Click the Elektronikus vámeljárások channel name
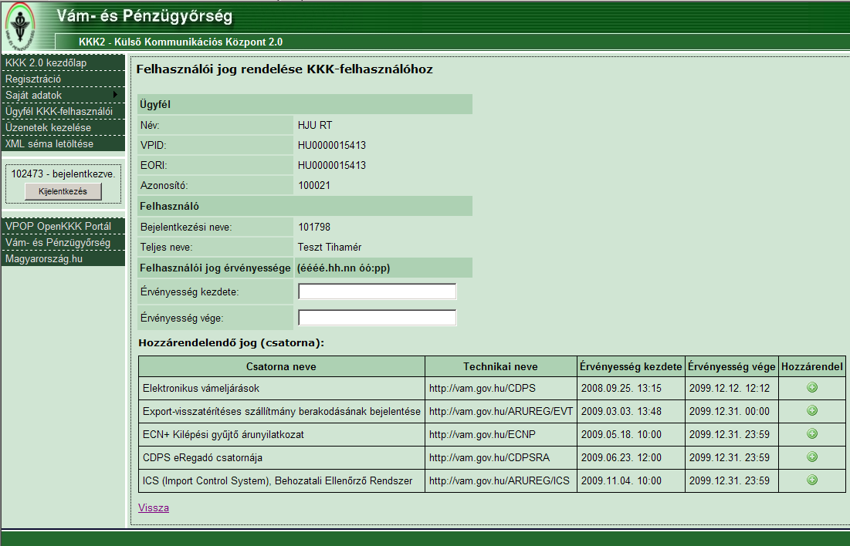 [x=201, y=389]
